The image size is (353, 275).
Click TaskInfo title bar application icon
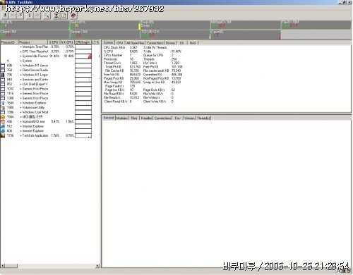pos(3,2)
